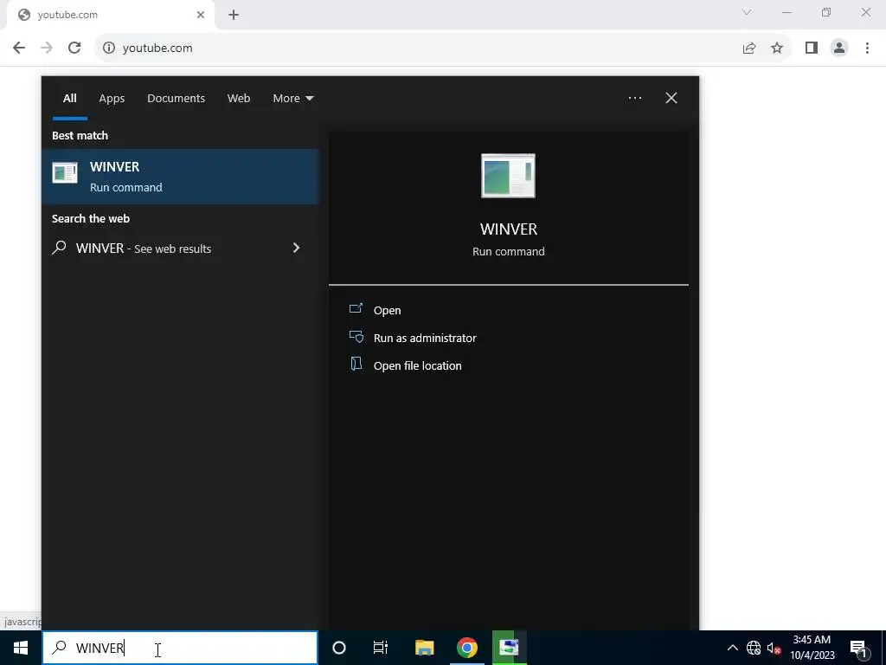Expand the More filter dropdown
Image resolution: width=886 pixels, height=665 pixels.
(292, 99)
